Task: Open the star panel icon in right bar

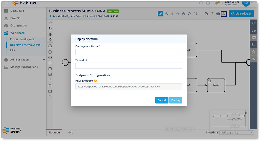Action: point(253,52)
